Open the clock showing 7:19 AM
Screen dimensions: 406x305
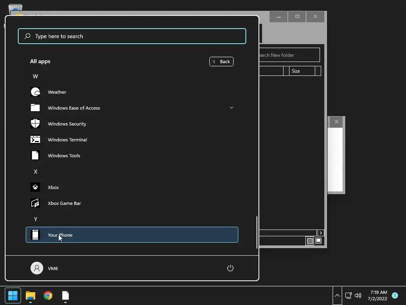pyautogui.click(x=377, y=295)
